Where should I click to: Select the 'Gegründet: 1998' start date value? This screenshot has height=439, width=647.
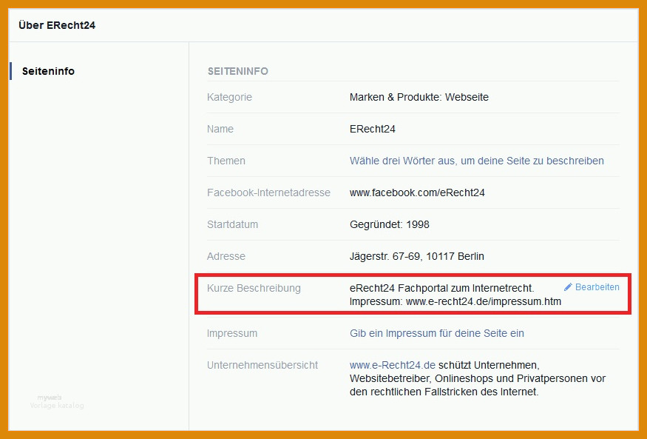click(x=389, y=224)
